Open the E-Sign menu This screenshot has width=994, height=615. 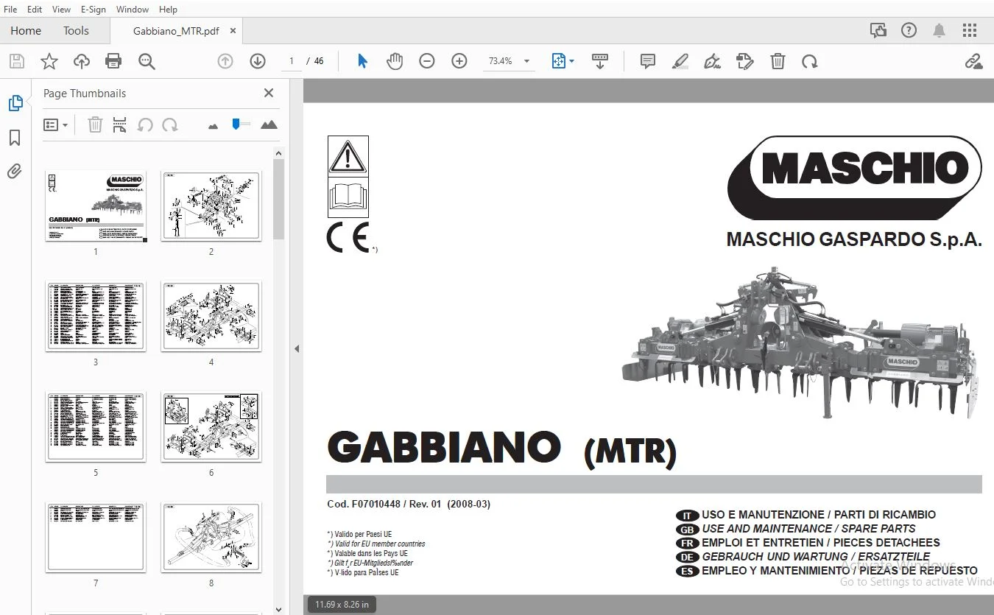[94, 10]
